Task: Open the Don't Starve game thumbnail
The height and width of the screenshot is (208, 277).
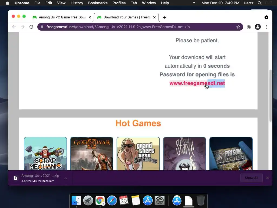Action: tap(184, 154)
